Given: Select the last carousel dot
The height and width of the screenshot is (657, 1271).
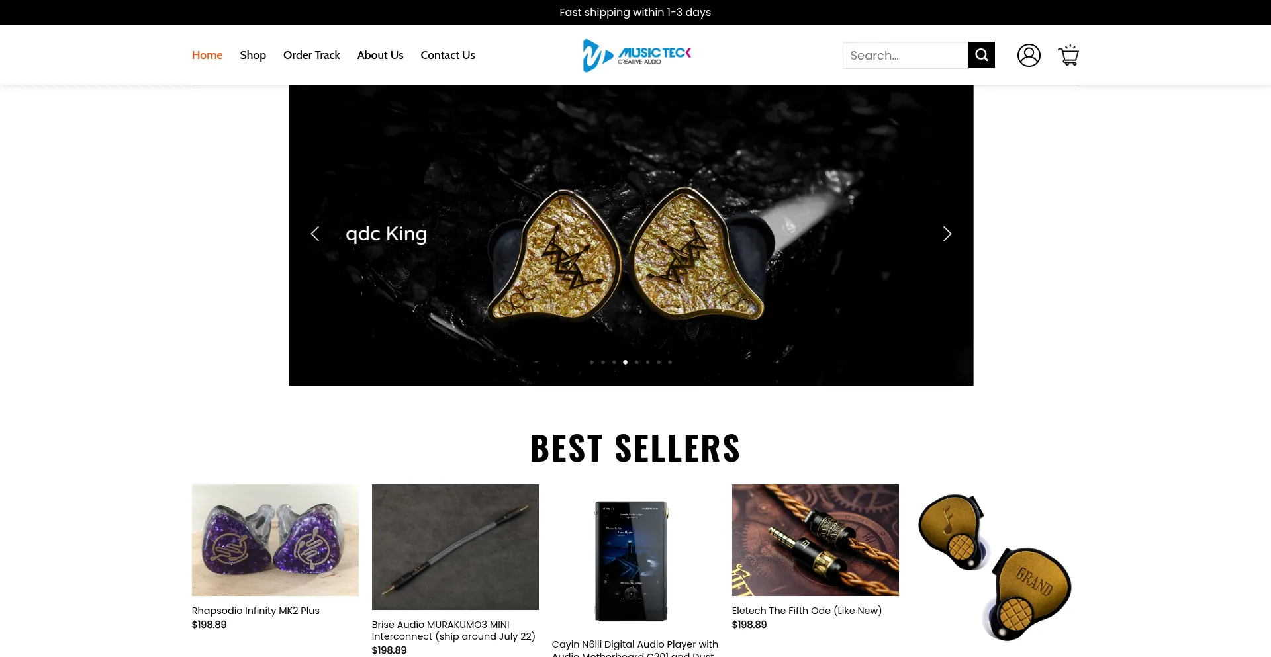Looking at the screenshot, I should click(x=670, y=362).
